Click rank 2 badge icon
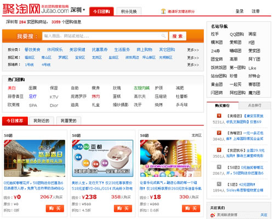The width and height of the screenshot is (274, 219). click(219, 132)
